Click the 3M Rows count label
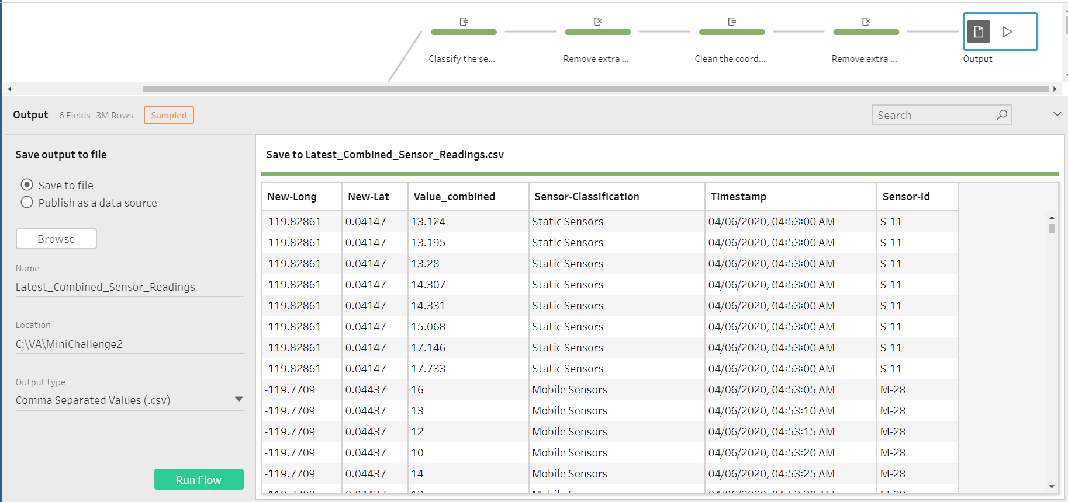 [x=115, y=116]
